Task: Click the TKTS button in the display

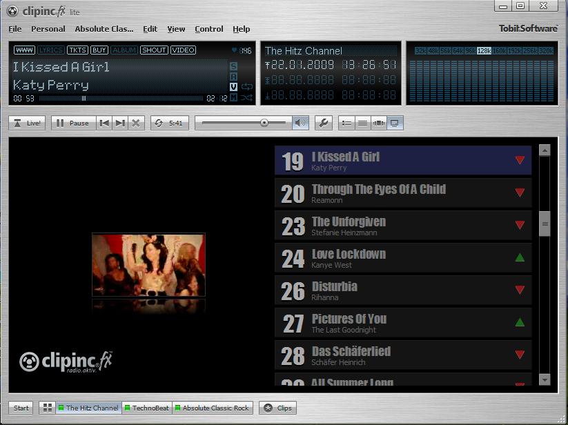Action: (77, 50)
